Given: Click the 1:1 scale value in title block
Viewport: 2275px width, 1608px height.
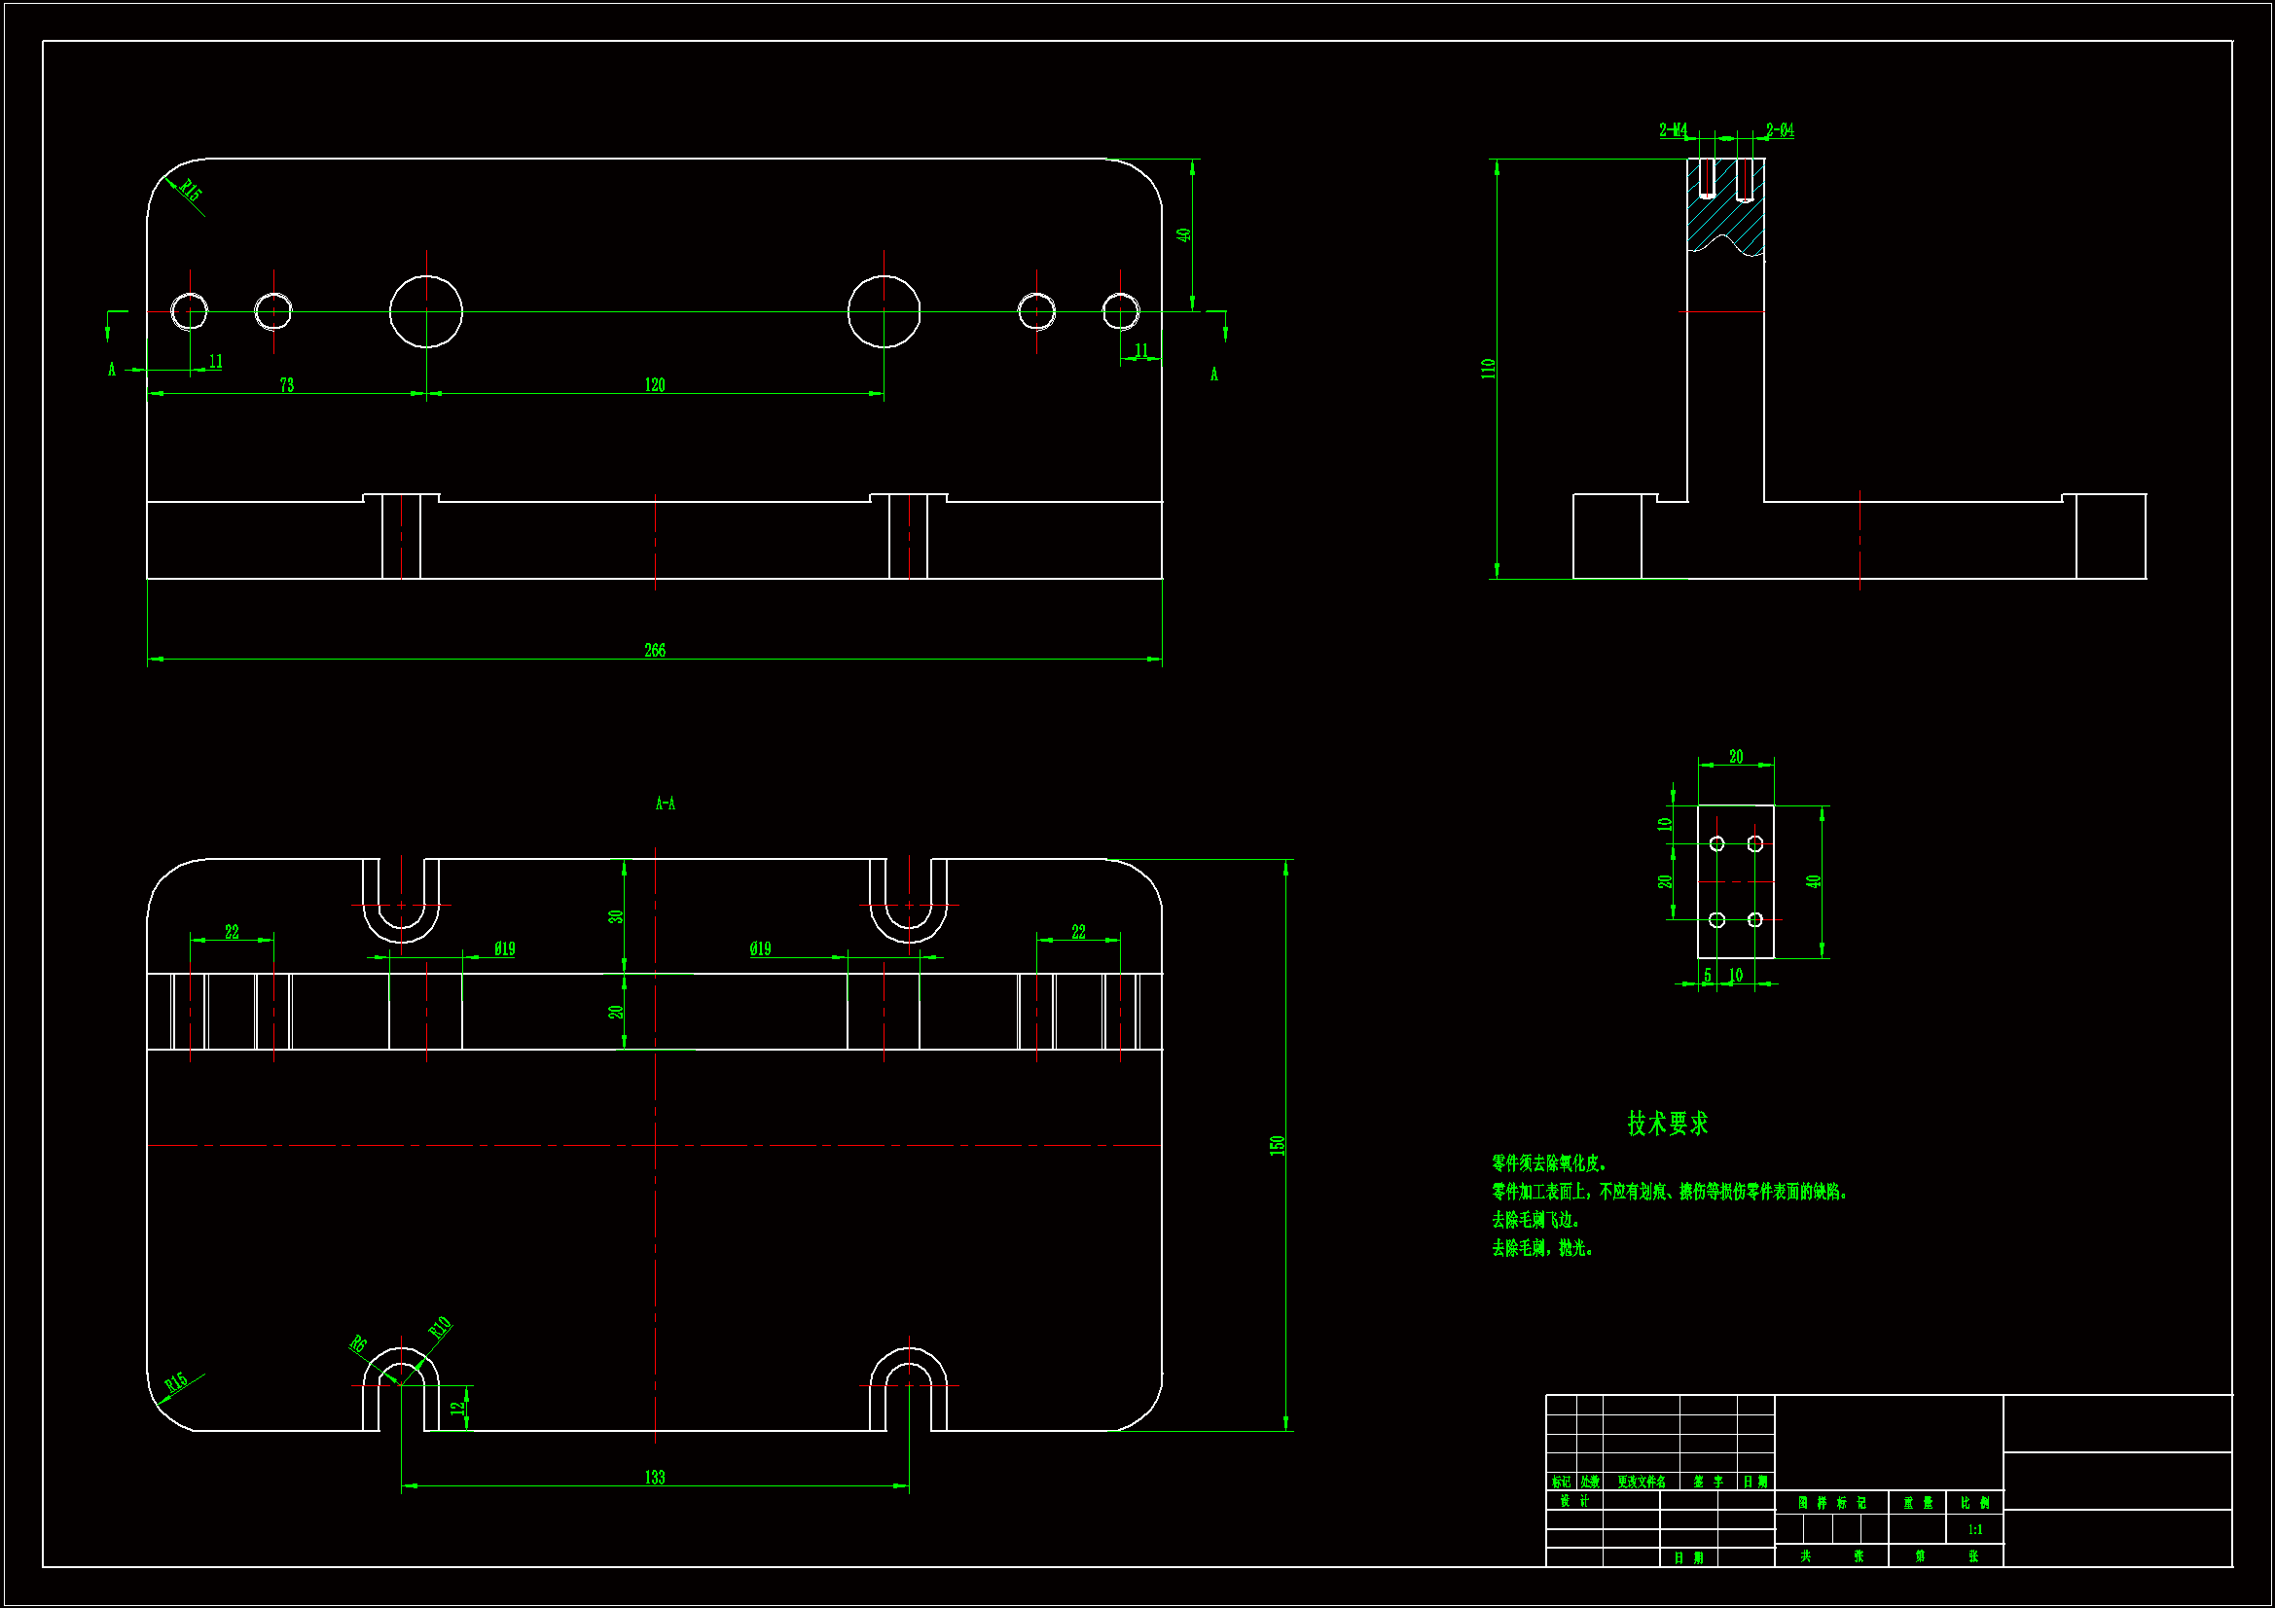Looking at the screenshot, I should 1974,1530.
